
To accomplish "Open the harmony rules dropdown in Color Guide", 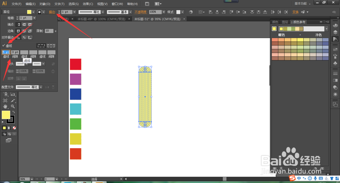I will point(326,29).
